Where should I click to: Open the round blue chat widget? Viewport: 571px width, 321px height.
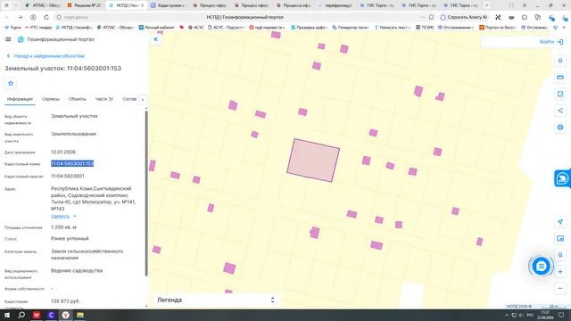(541, 267)
